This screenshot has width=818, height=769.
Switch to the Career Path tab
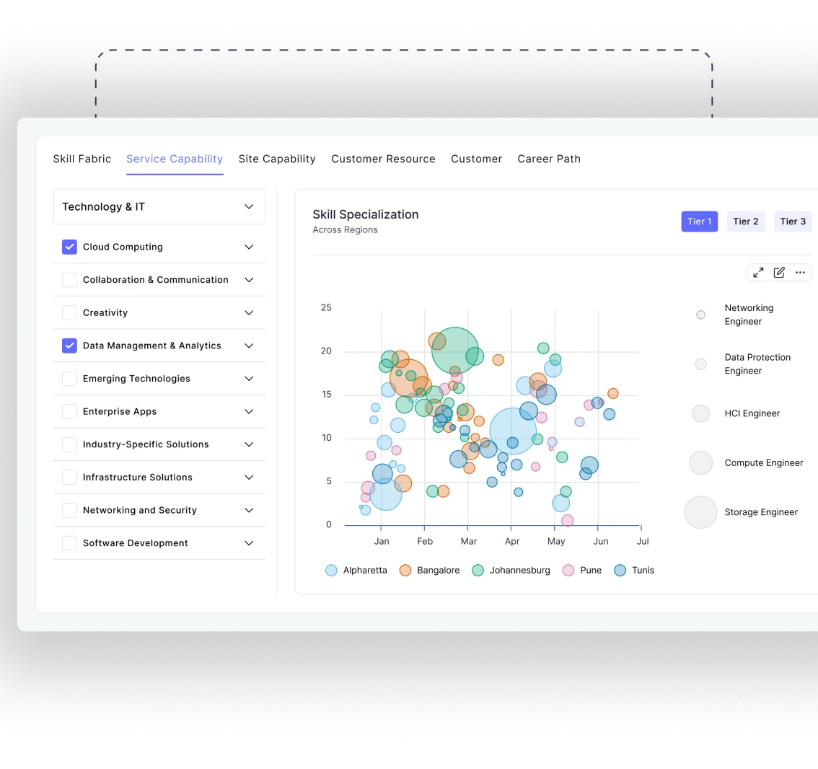tap(549, 159)
